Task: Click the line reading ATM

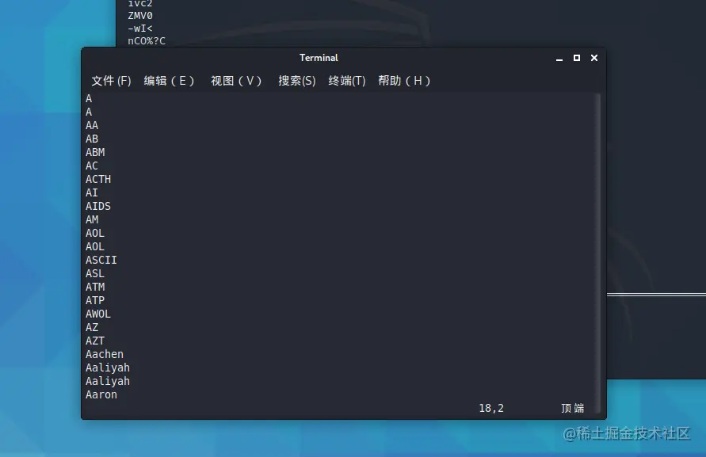Action: coord(95,287)
